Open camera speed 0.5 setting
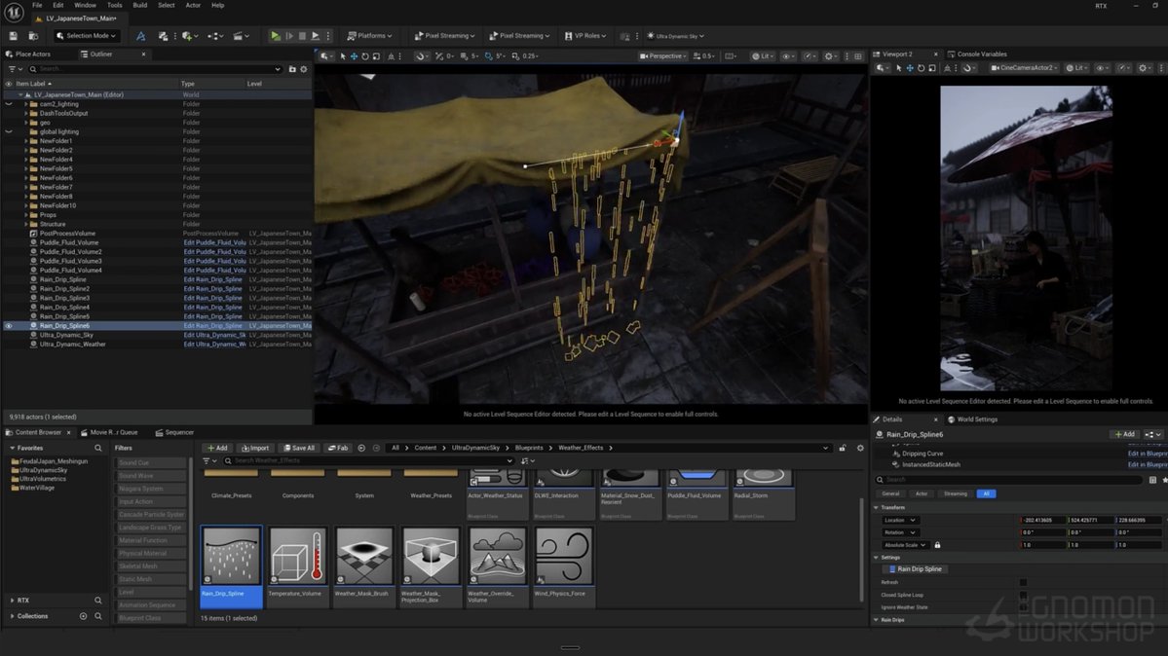Viewport: 1168px width, 656px height. coord(704,55)
